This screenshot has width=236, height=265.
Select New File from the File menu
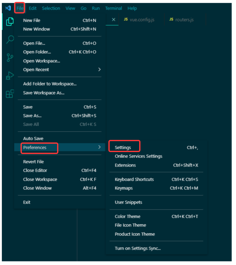(x=31, y=20)
